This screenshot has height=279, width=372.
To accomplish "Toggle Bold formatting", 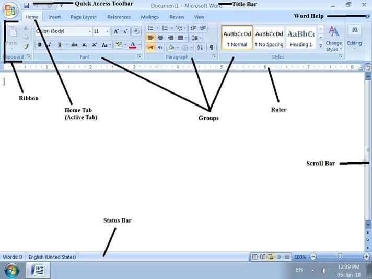I will click(x=40, y=44).
